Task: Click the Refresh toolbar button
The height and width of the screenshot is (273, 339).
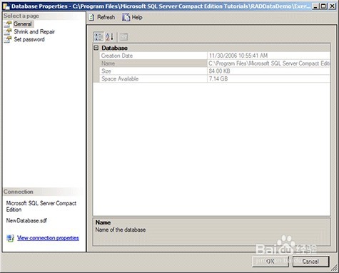Action: coord(102,17)
